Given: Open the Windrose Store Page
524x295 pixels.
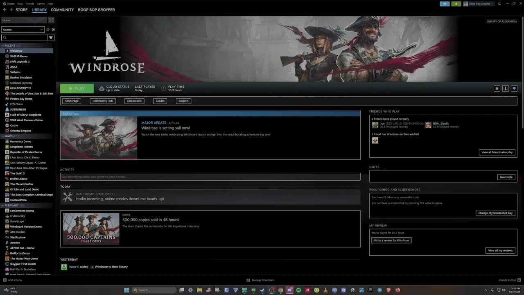Looking at the screenshot, I should 72,101.
